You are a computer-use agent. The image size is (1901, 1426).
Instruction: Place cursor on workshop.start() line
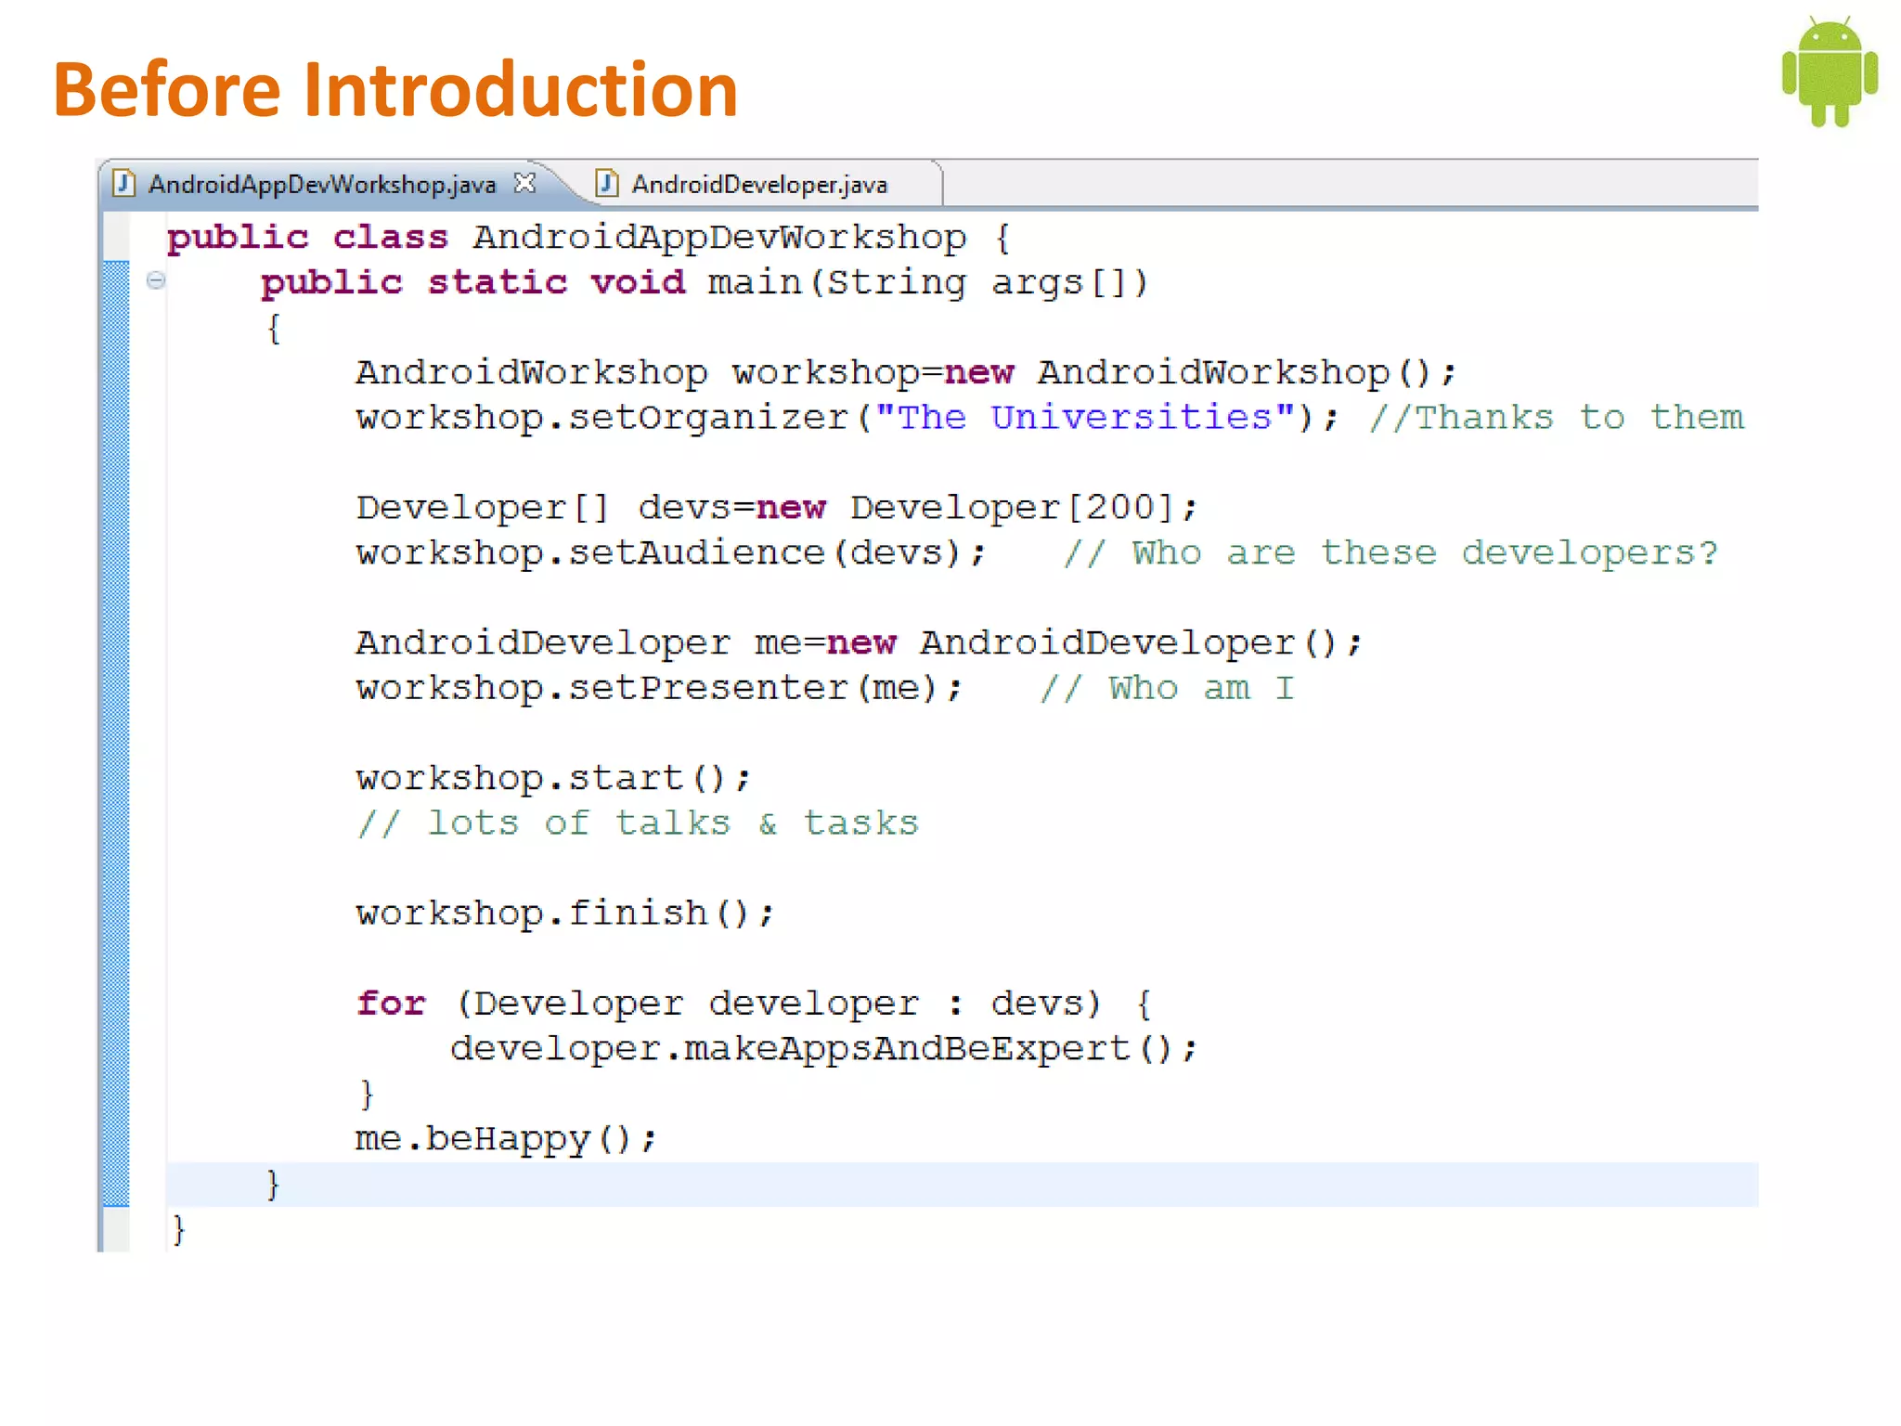click(x=553, y=778)
